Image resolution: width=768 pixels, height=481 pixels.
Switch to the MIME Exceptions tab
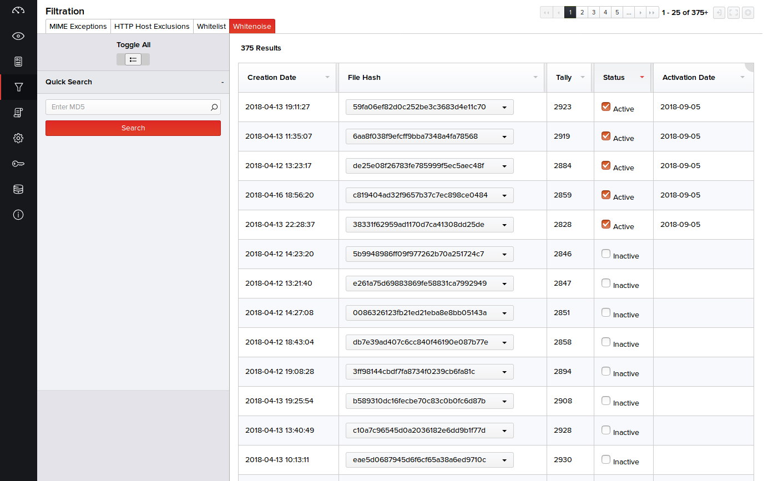(x=78, y=26)
